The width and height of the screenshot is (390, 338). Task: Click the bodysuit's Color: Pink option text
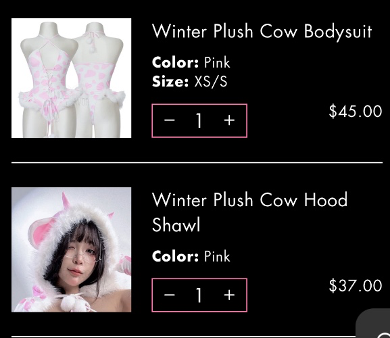(x=191, y=62)
